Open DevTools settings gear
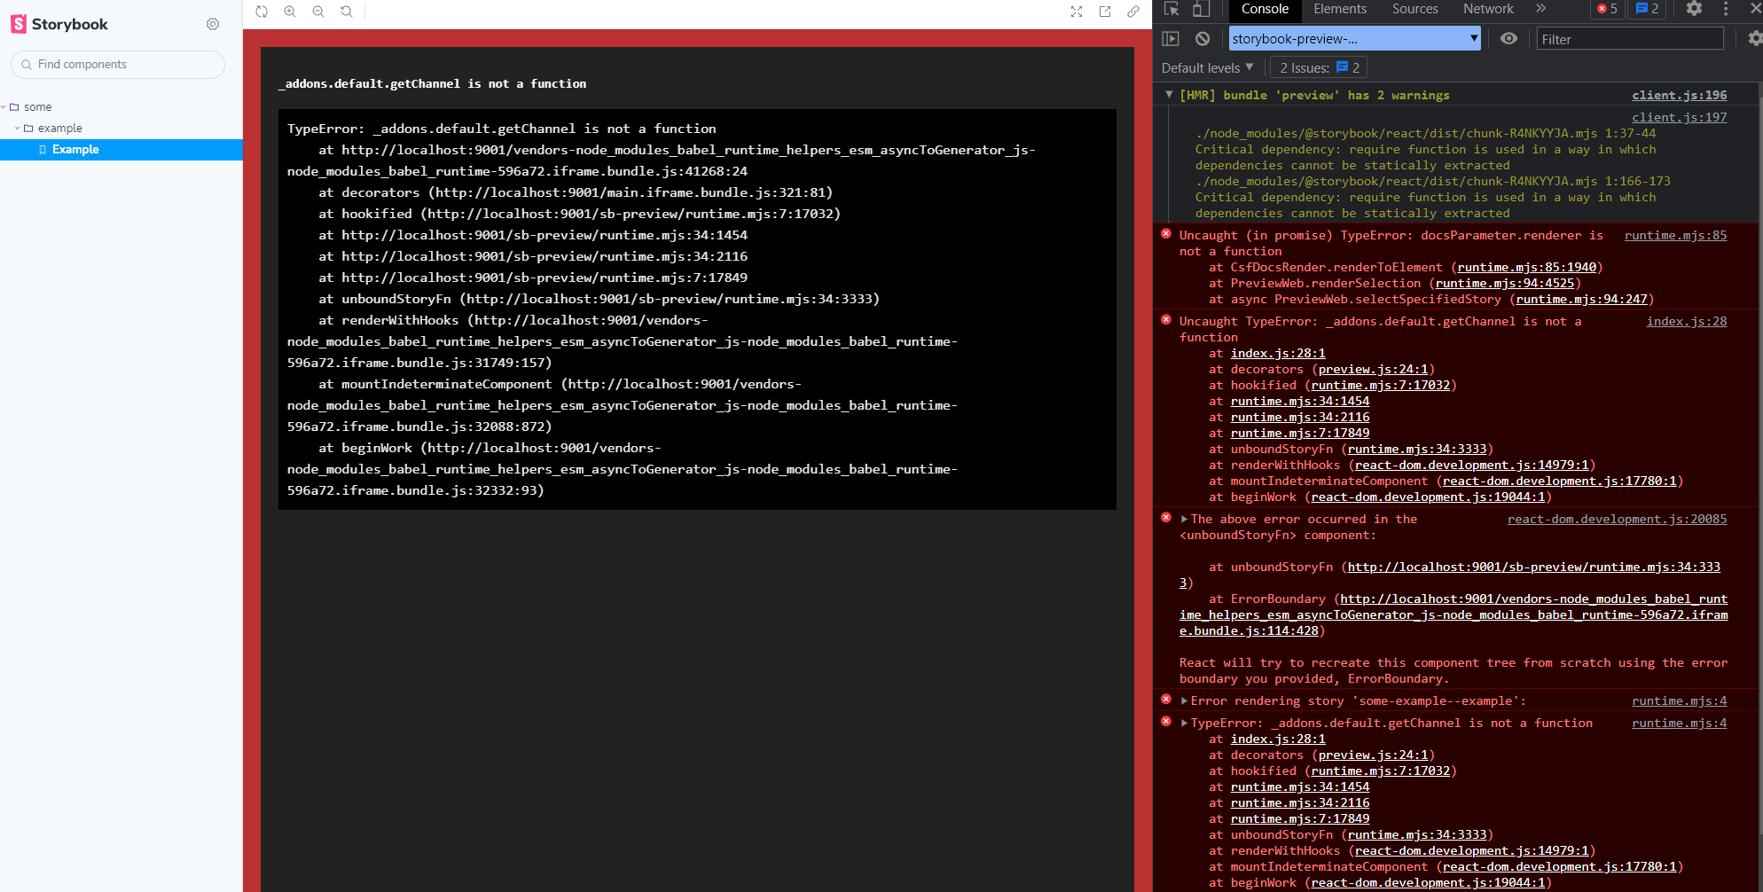The image size is (1763, 892). [x=1694, y=9]
